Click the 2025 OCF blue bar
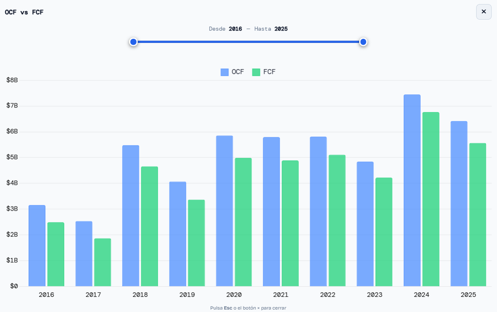This screenshot has height=312, width=497. (459, 204)
